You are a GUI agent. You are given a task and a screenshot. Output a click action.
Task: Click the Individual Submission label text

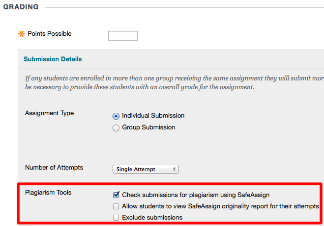[153, 116]
